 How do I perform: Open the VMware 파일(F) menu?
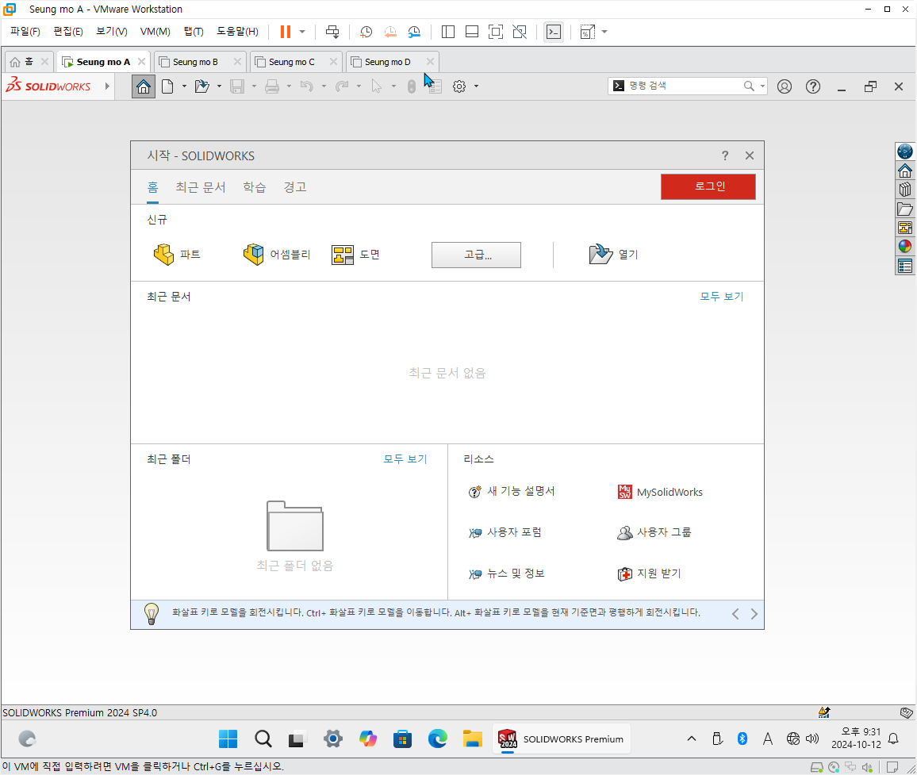(25, 32)
